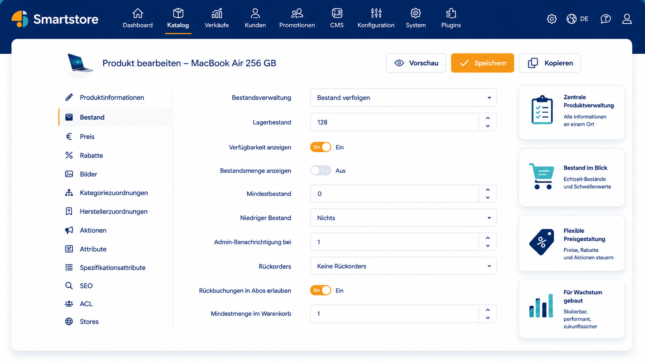
Task: Click the Lagerbestand field showing 128
Action: [394, 122]
